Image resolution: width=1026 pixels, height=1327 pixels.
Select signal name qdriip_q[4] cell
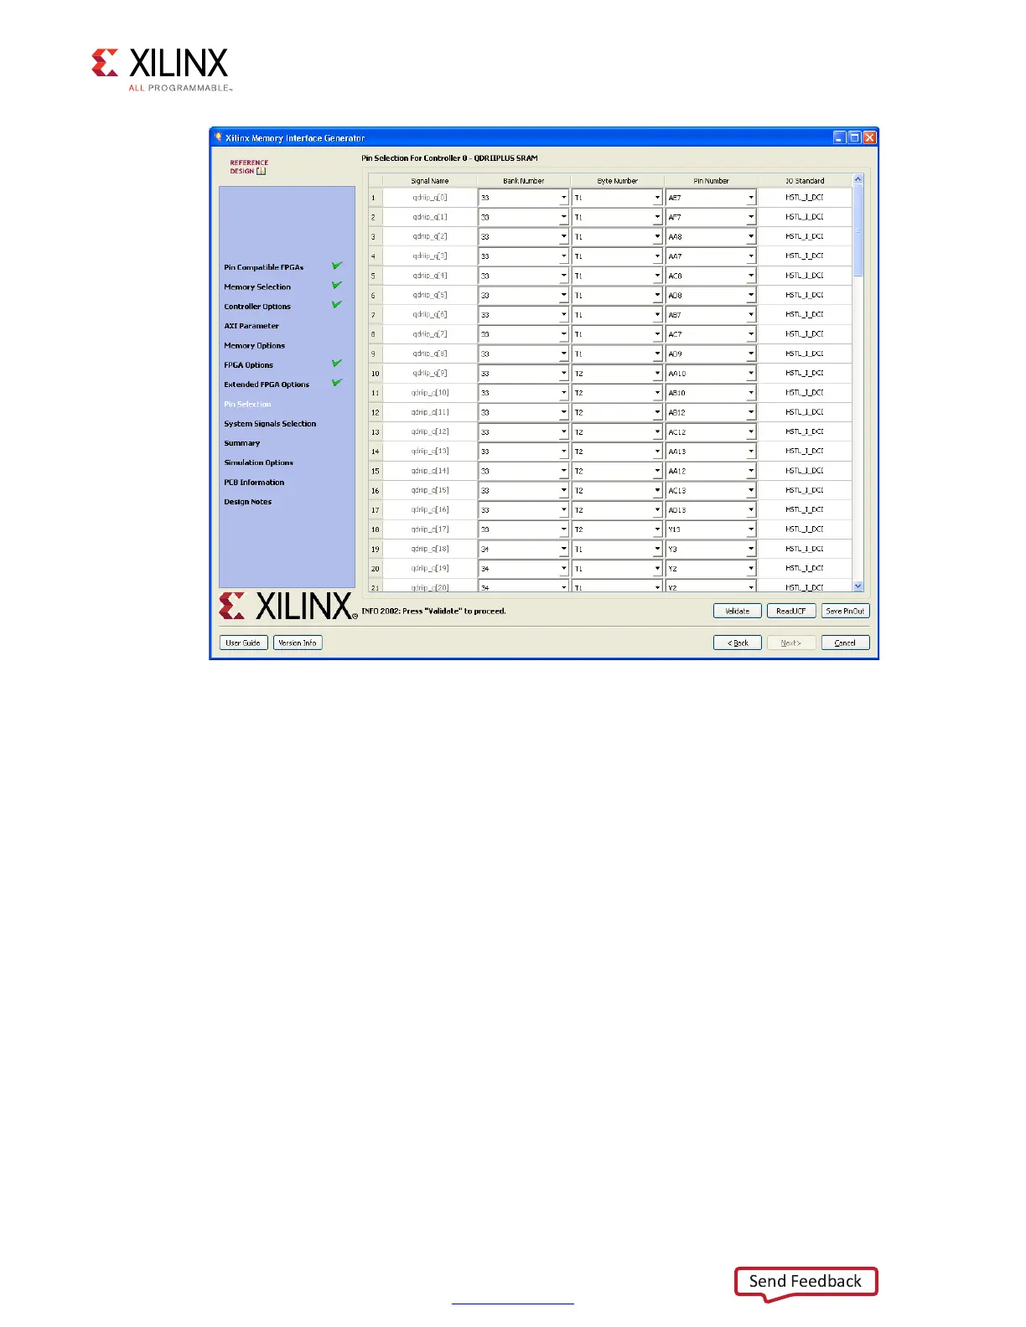click(430, 276)
